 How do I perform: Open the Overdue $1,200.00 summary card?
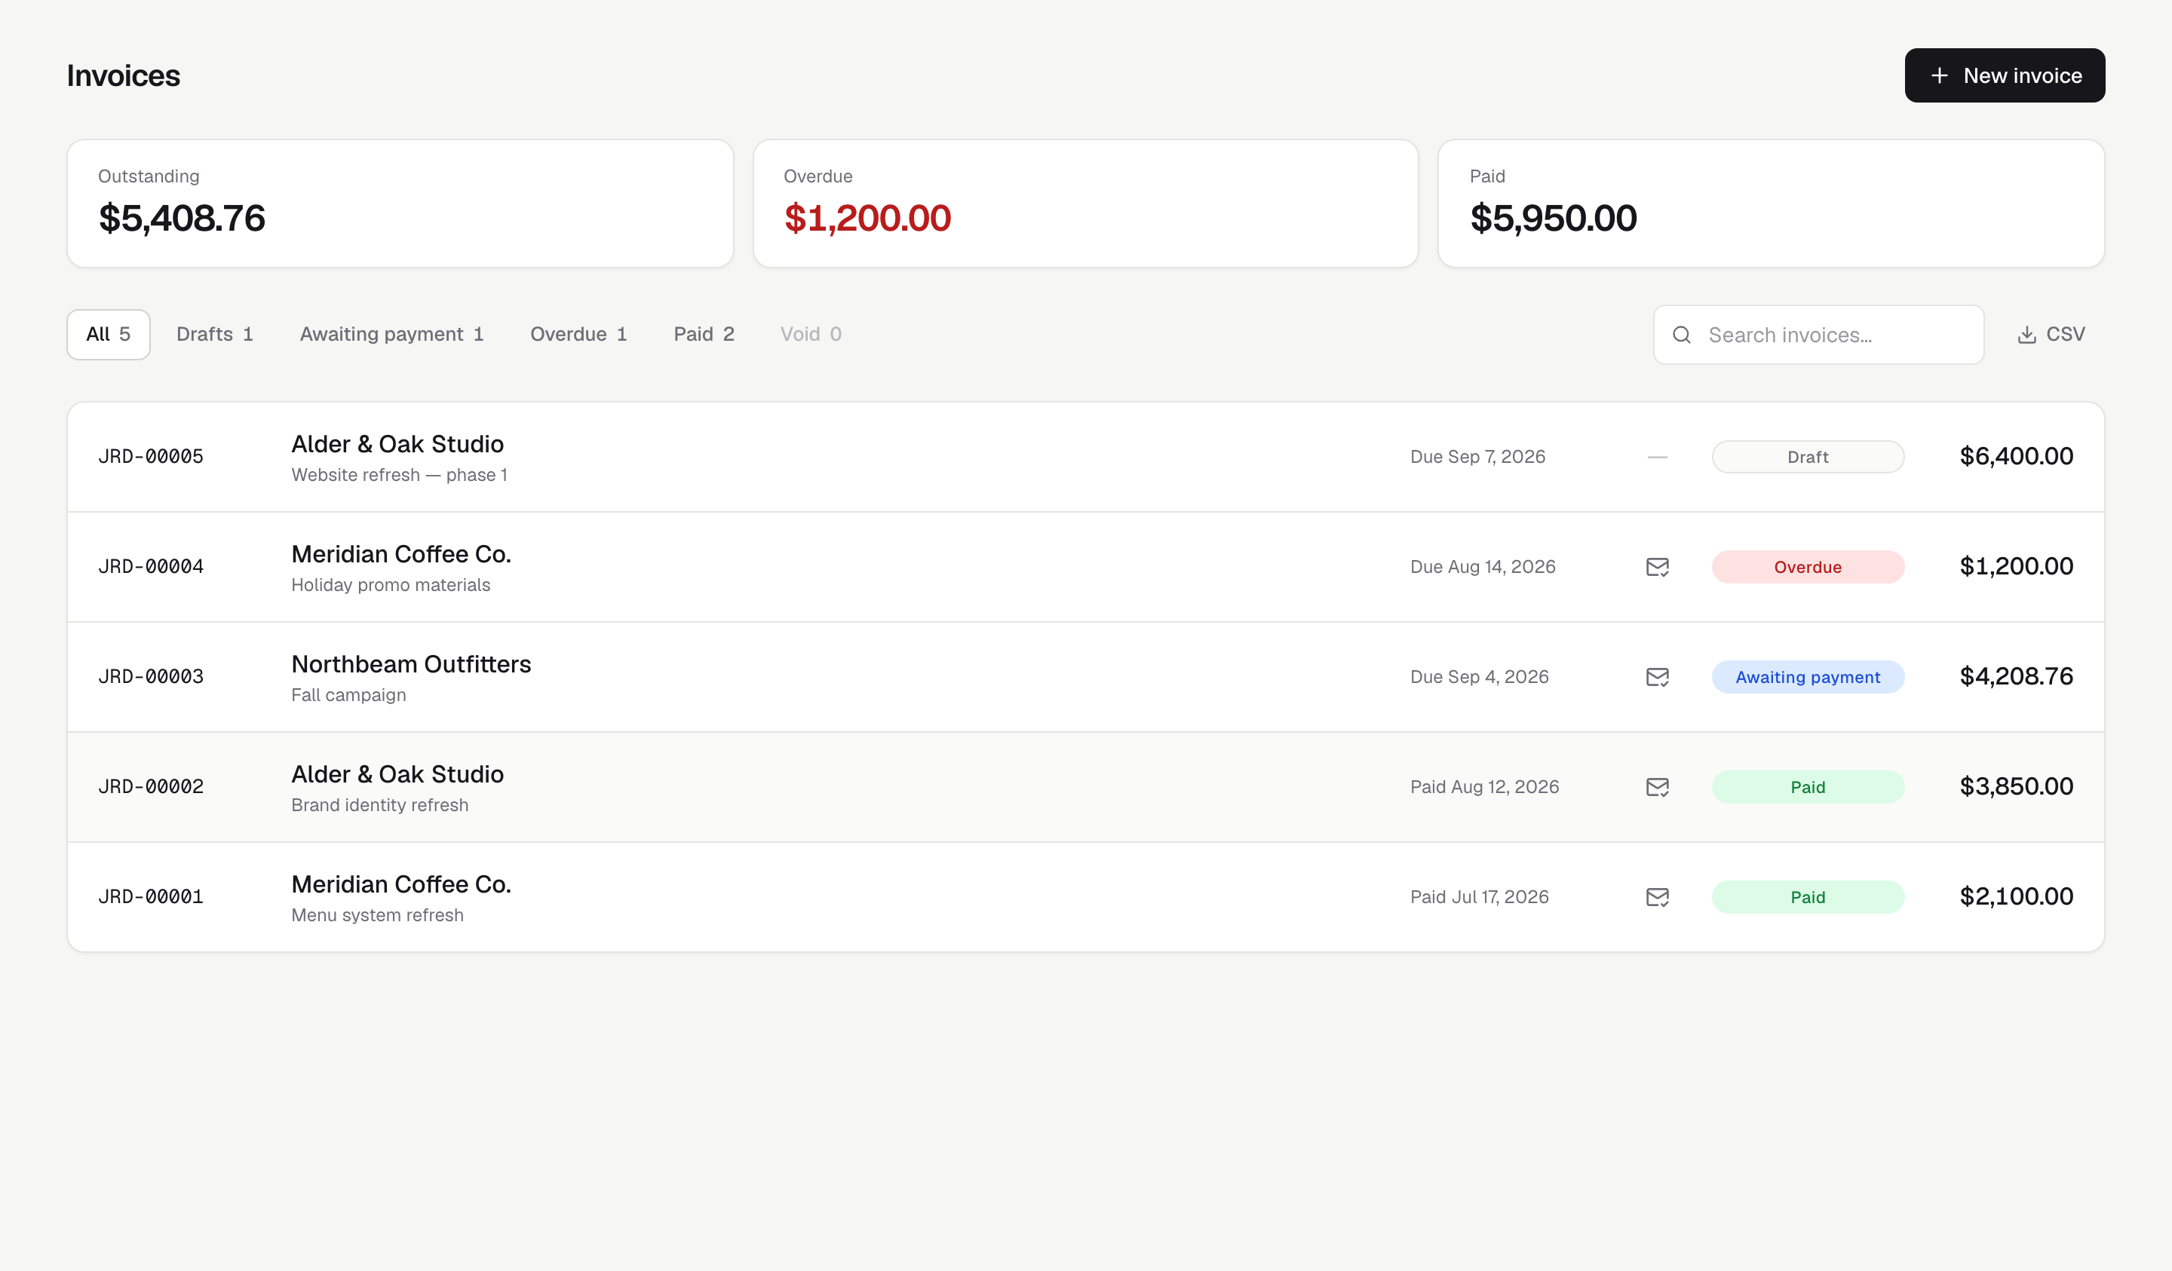1085,204
